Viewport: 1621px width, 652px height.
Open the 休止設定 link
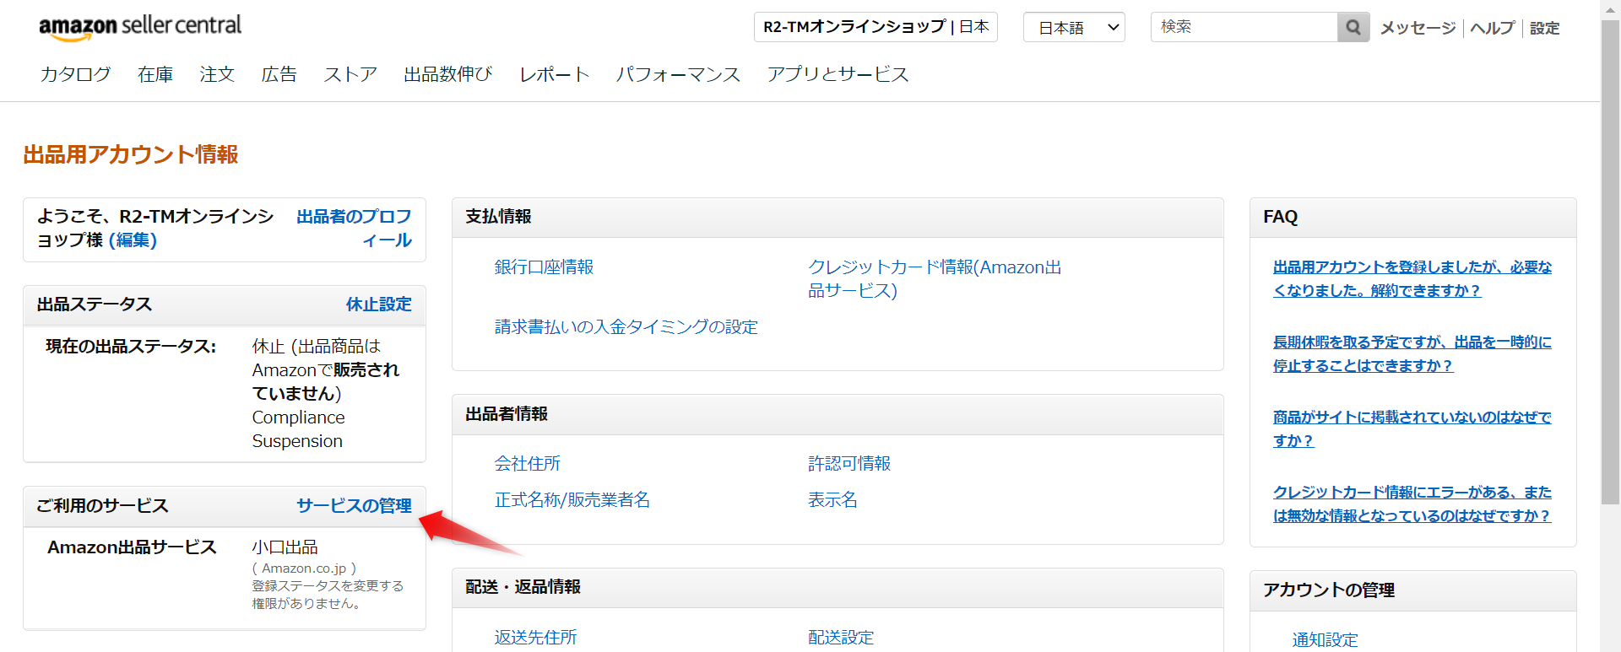tap(378, 304)
